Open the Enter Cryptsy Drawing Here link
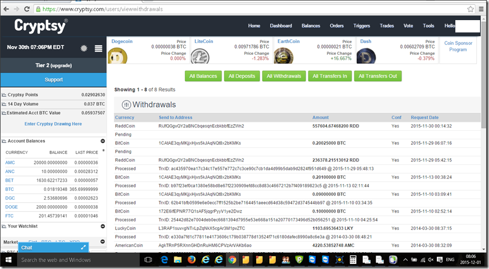Image resolution: width=489 pixels, height=269 pixels. point(53,124)
